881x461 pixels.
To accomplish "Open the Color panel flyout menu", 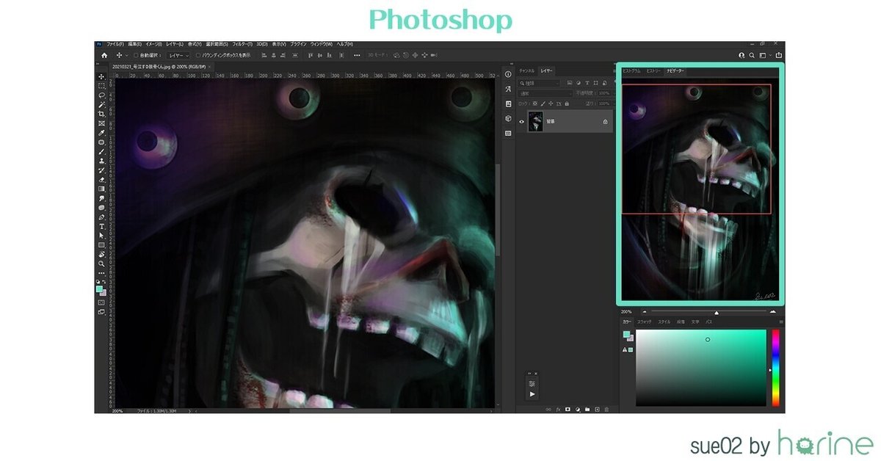I will 781,322.
